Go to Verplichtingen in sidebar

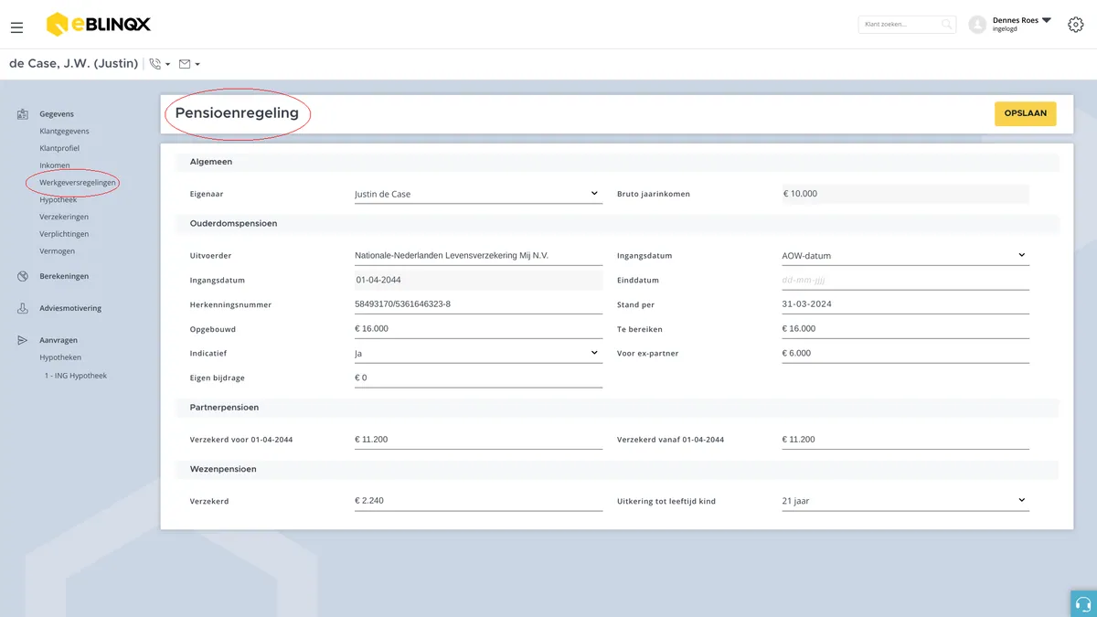coord(64,234)
